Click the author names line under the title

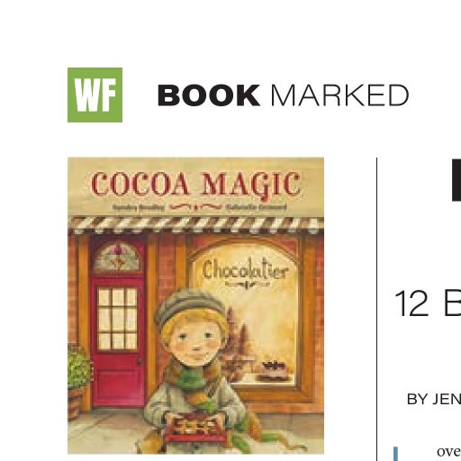(199, 207)
